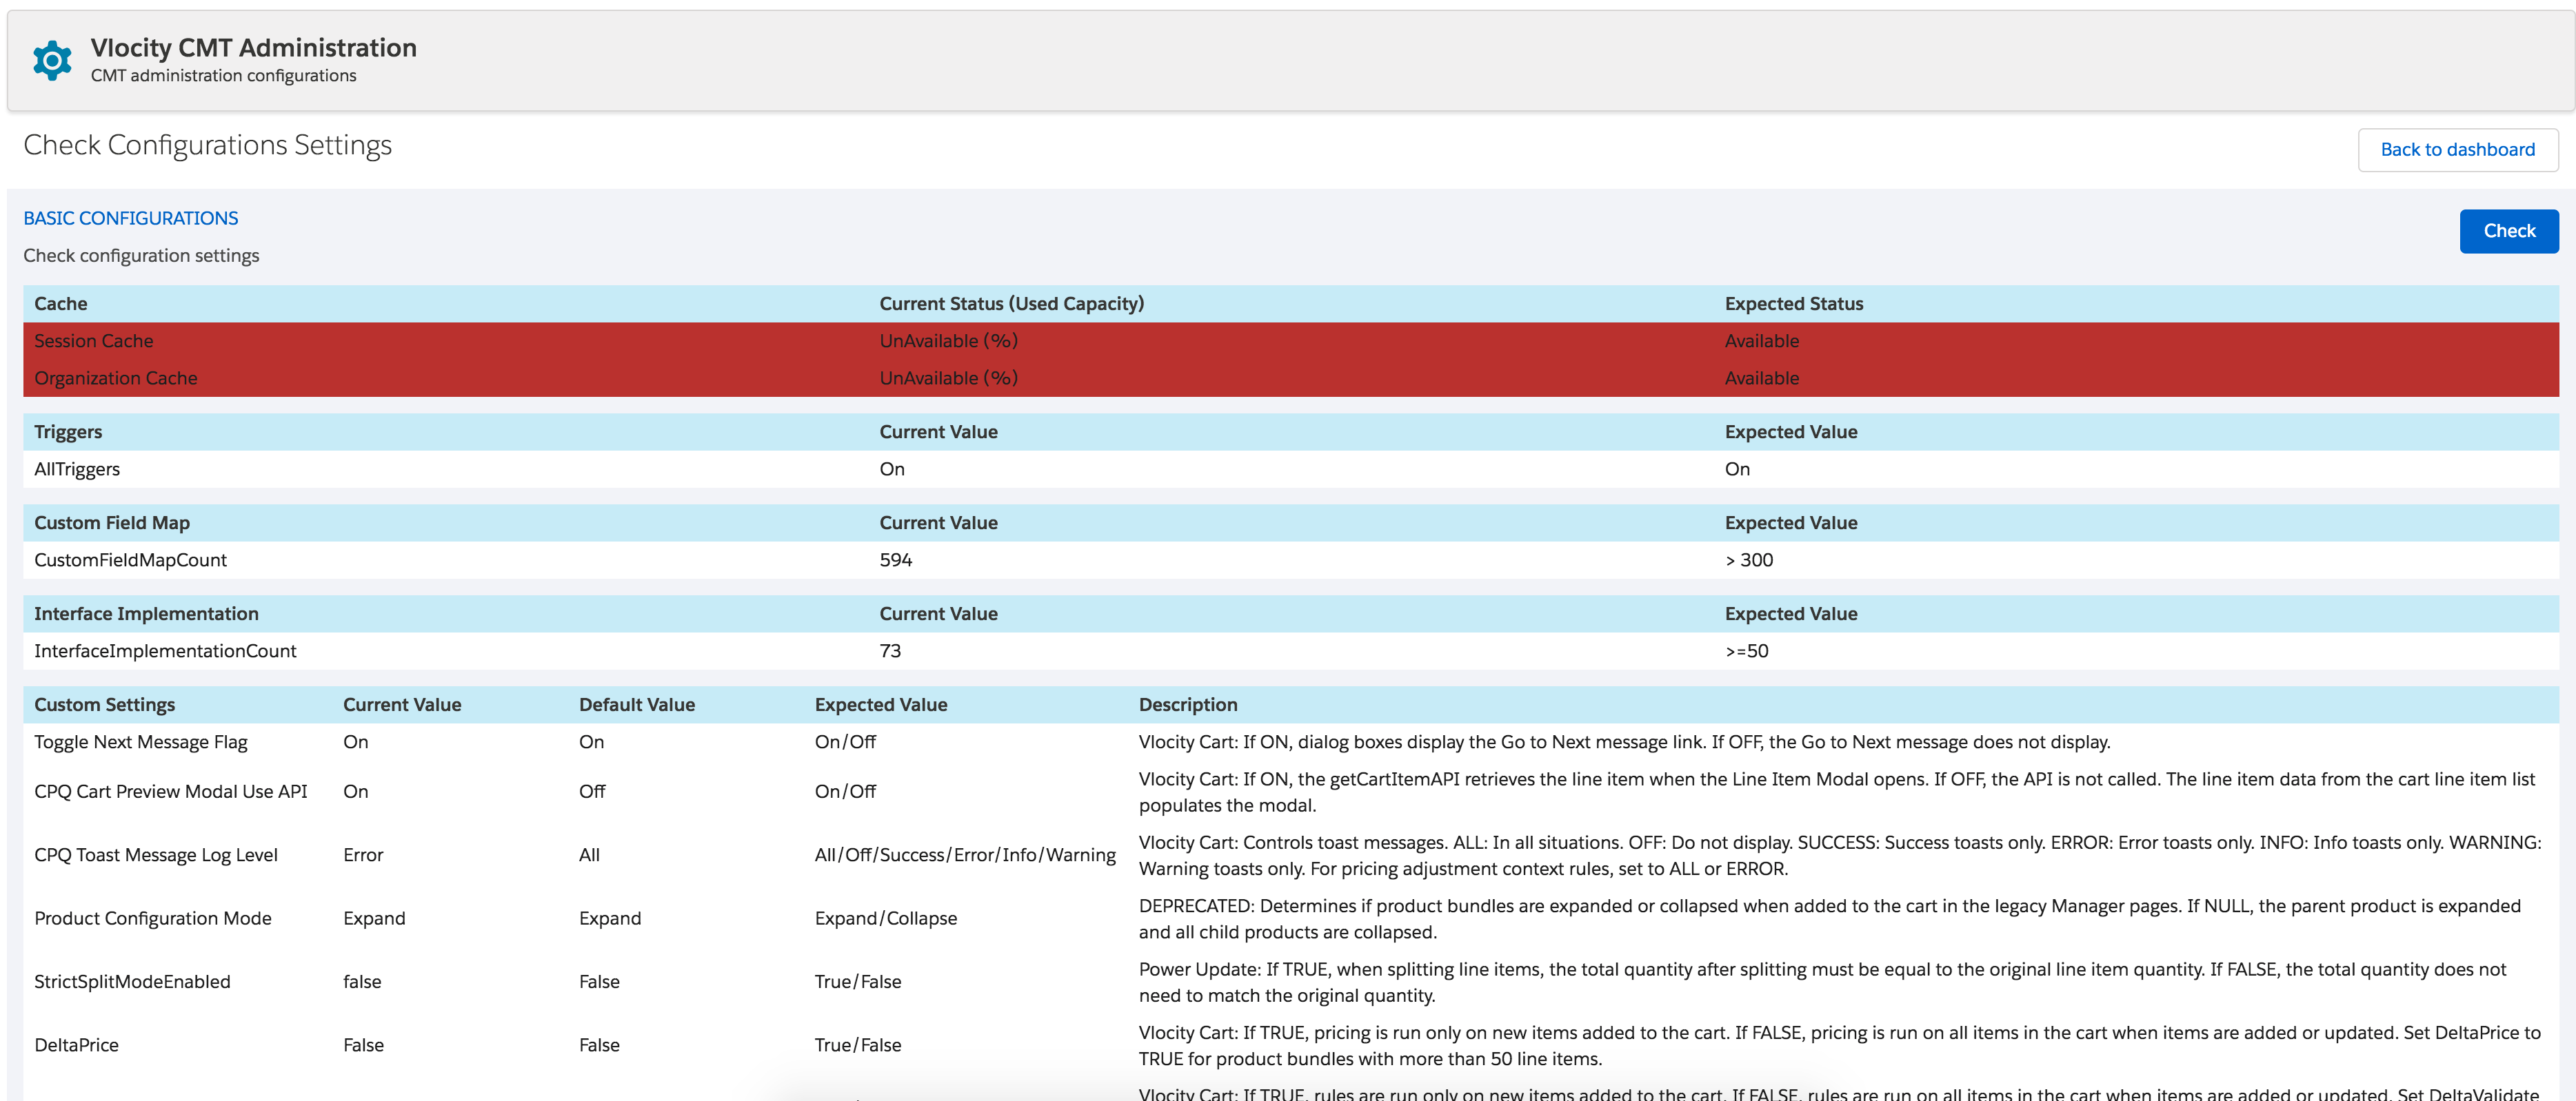The image size is (2576, 1101).
Task: Click the lowercase false current value
Action: (362, 981)
